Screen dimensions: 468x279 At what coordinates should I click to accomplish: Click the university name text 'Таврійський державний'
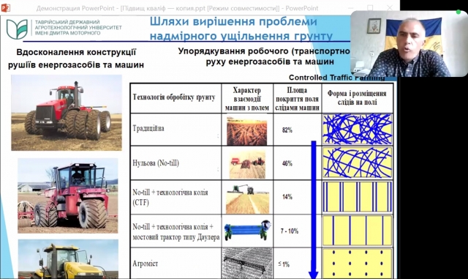(x=67, y=22)
